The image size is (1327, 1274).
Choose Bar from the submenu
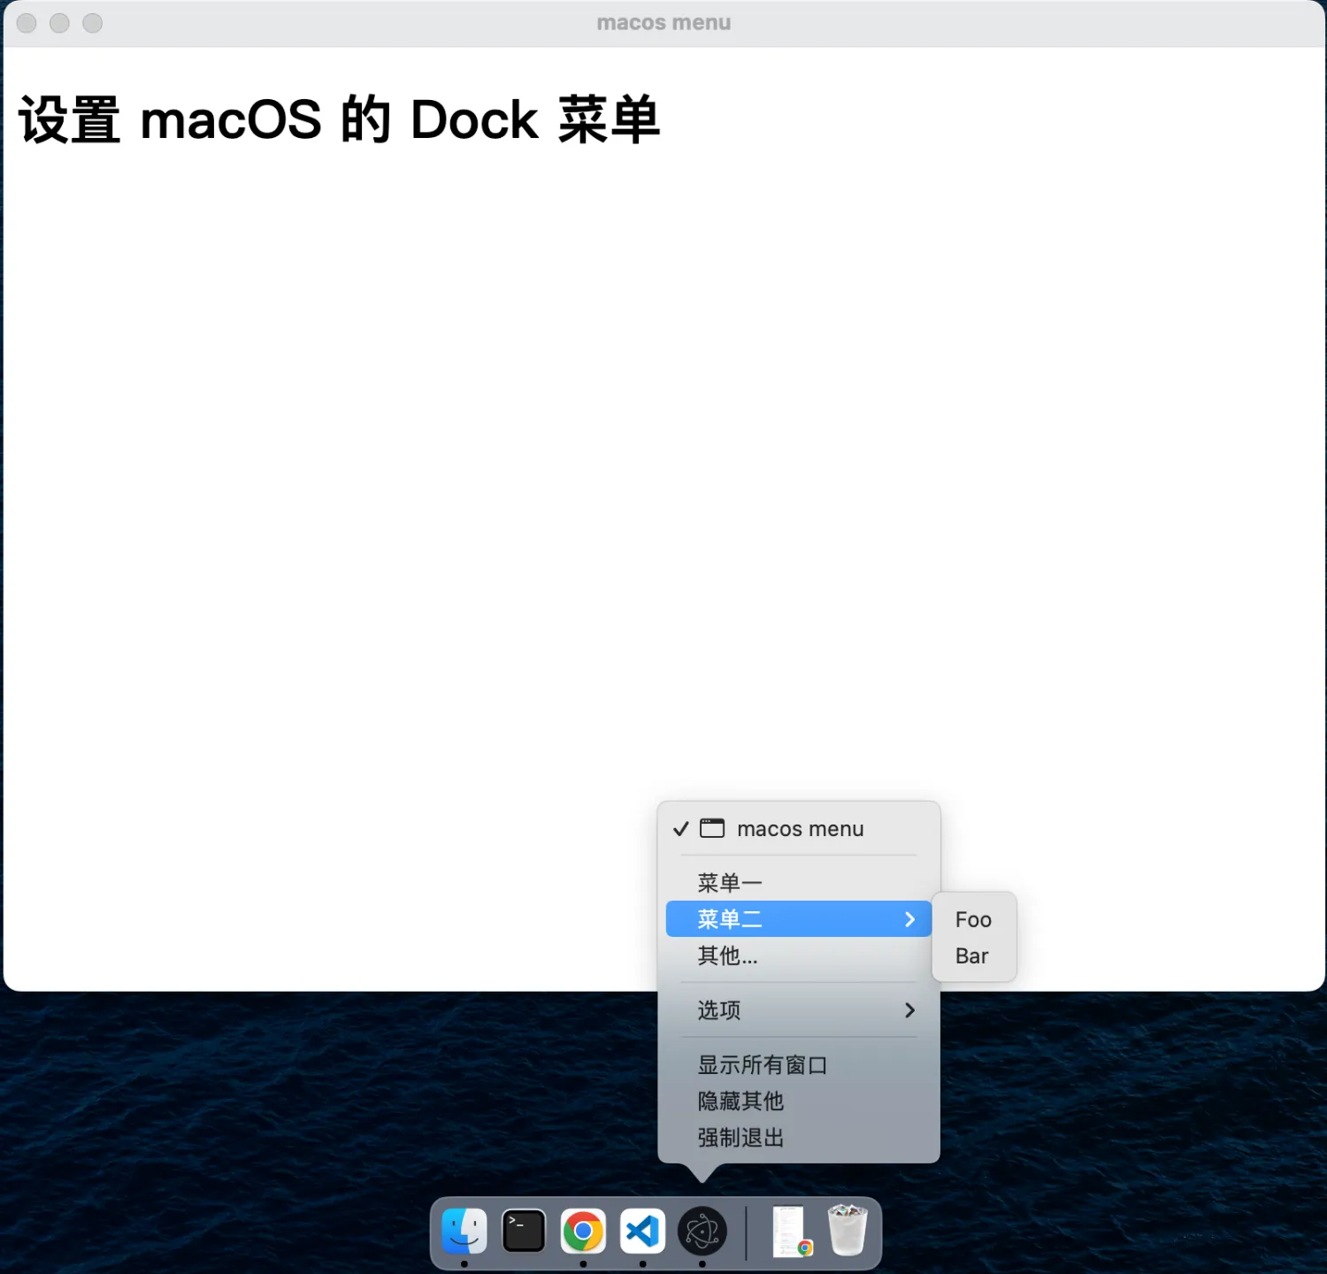pyautogui.click(x=971, y=955)
